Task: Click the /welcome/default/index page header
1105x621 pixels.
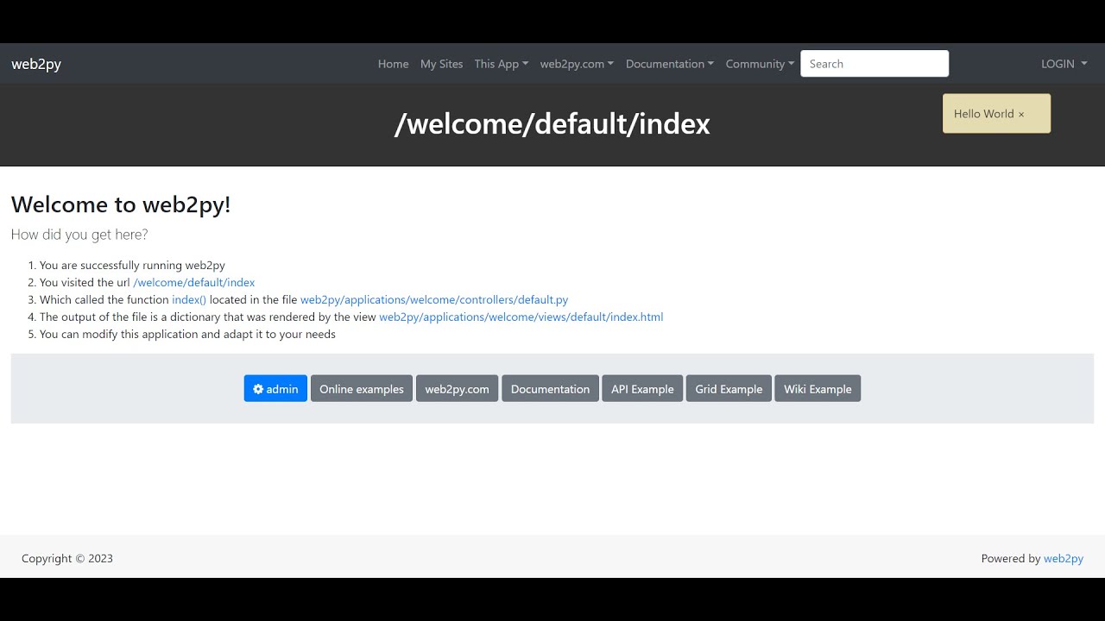Action: tap(552, 124)
